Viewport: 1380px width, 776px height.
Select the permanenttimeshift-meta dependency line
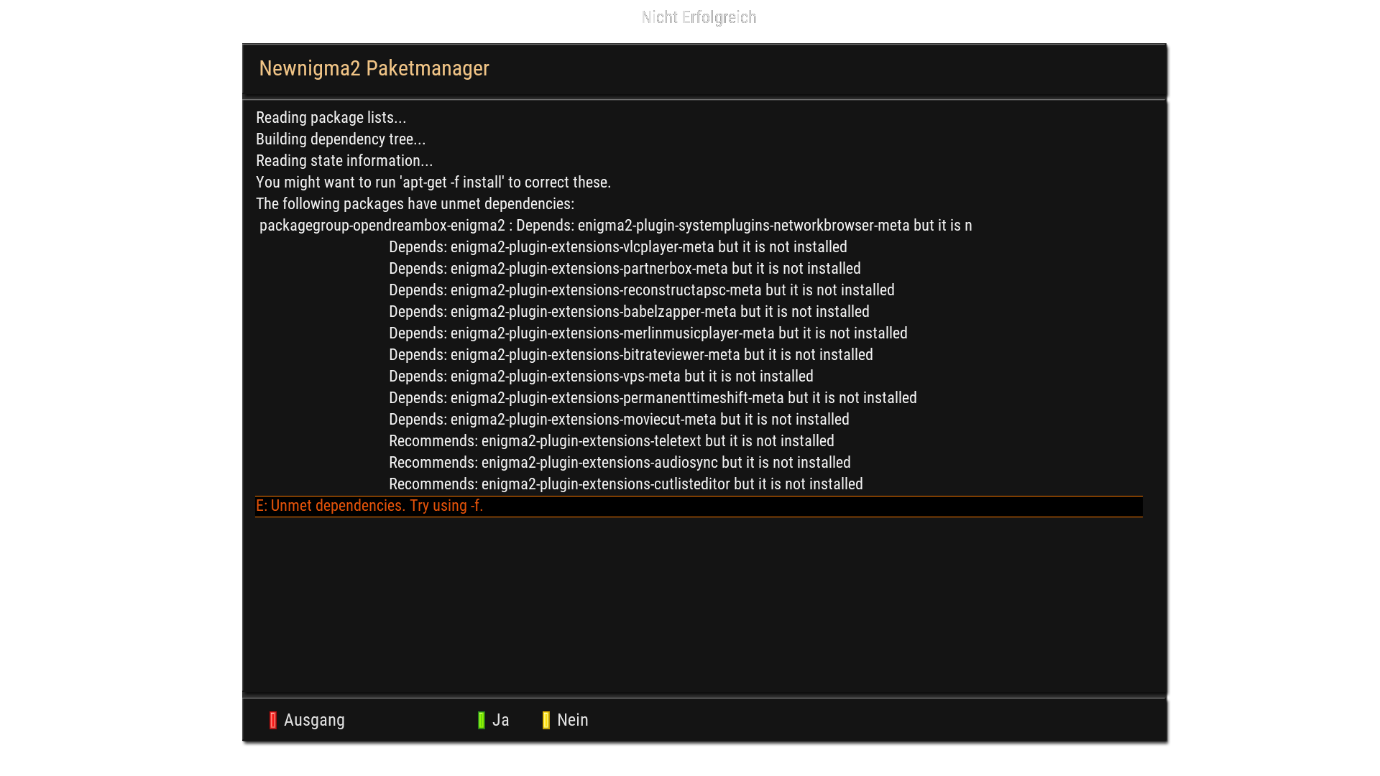[x=653, y=398]
